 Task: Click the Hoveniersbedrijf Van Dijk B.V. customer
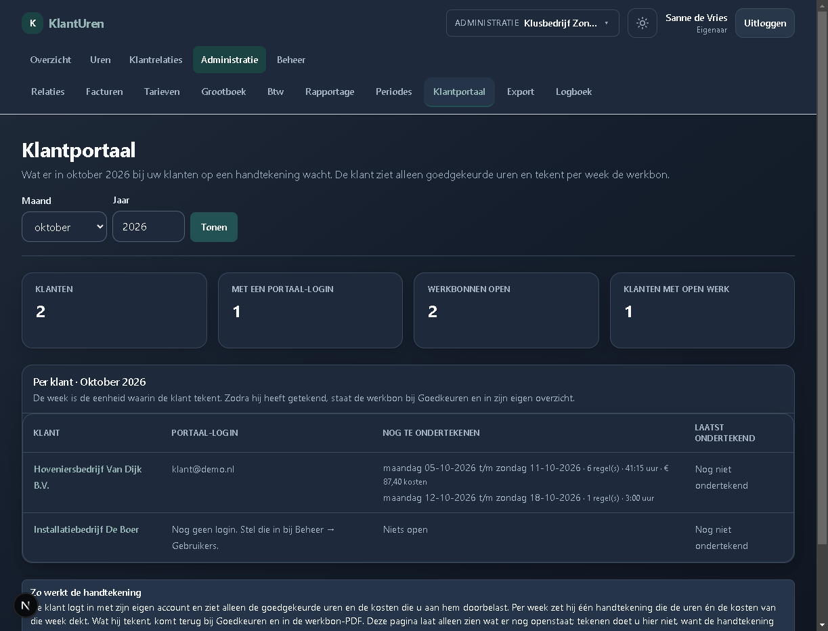point(88,477)
